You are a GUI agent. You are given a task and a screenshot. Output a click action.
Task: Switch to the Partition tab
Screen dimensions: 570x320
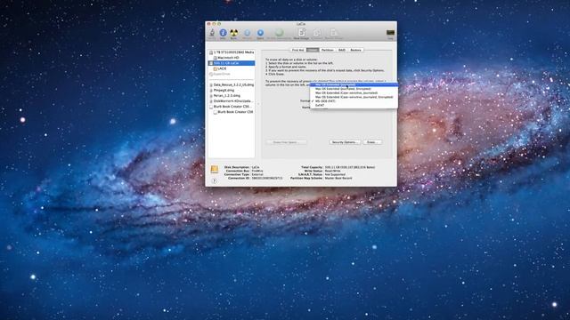[x=328, y=50]
